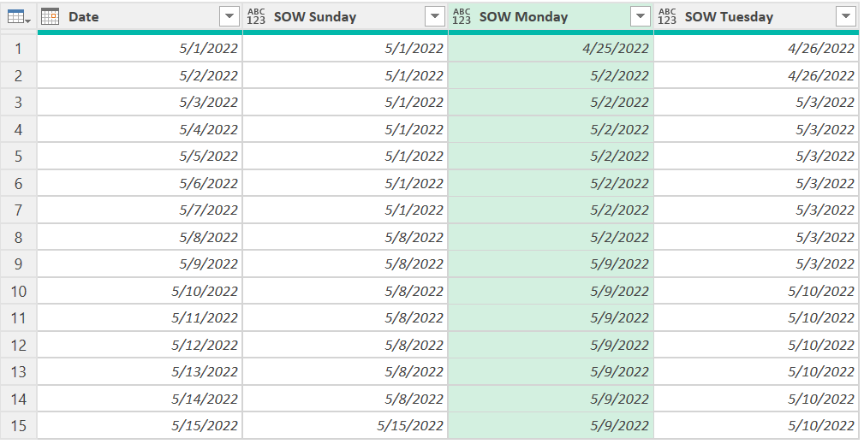Select row number 15
864x444 pixels.
point(18,426)
